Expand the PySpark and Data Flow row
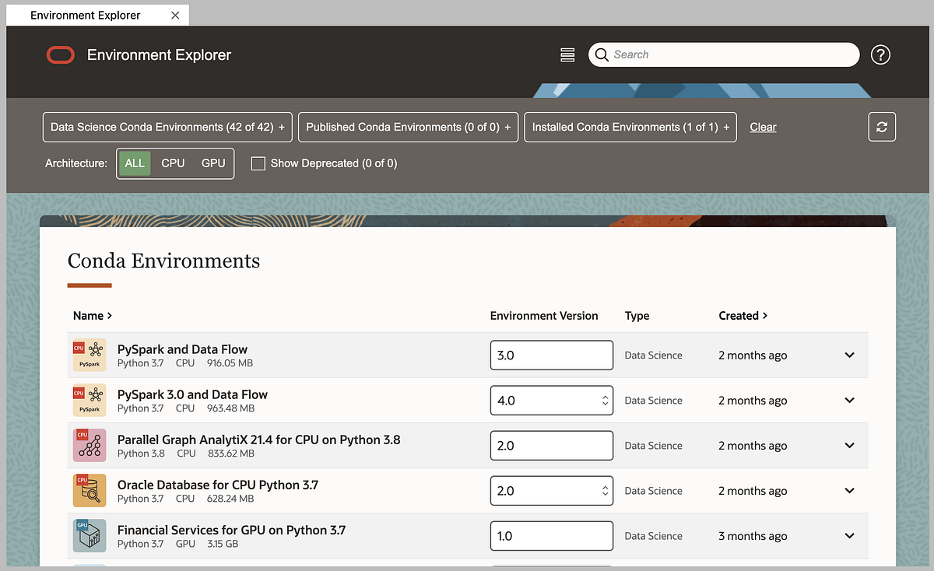Image resolution: width=934 pixels, height=571 pixels. point(848,355)
